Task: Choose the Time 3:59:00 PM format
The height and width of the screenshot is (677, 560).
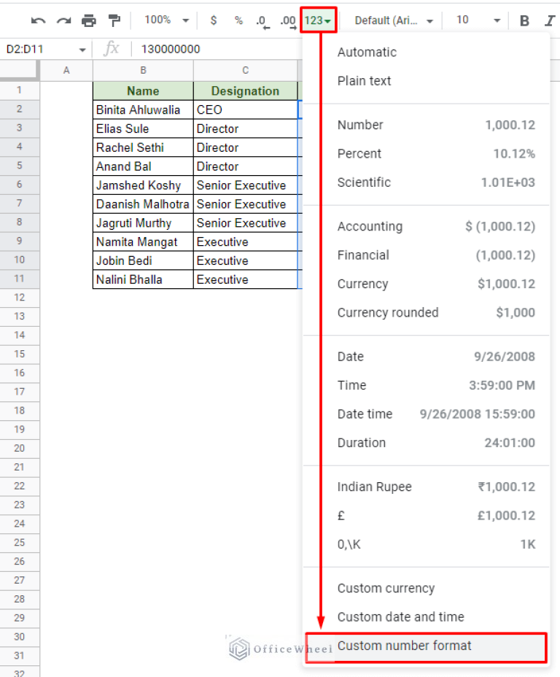Action: point(427,385)
